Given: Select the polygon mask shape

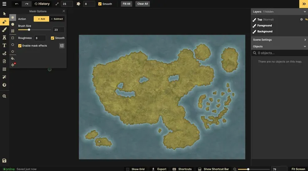Looking at the screenshot, I should tap(12, 51).
